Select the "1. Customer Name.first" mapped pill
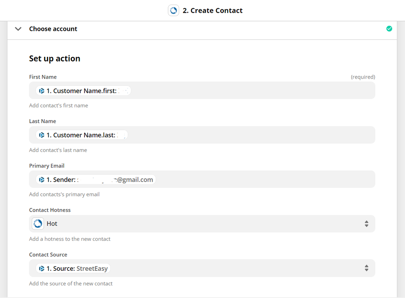The image size is (405, 298). tap(83, 90)
